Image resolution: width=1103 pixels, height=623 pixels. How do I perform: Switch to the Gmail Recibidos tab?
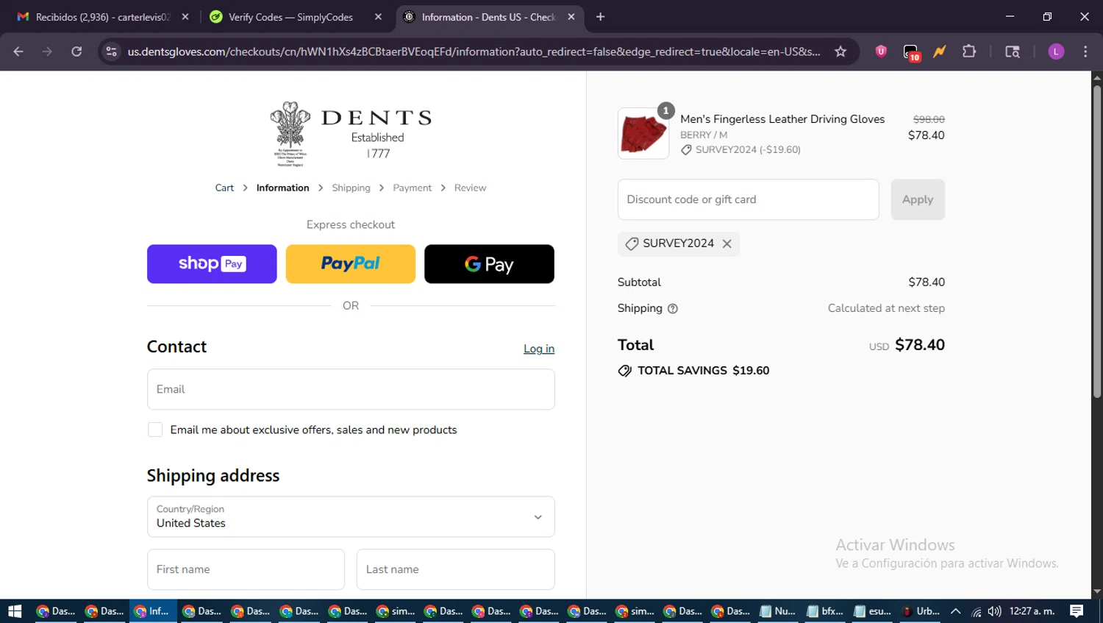pos(103,17)
